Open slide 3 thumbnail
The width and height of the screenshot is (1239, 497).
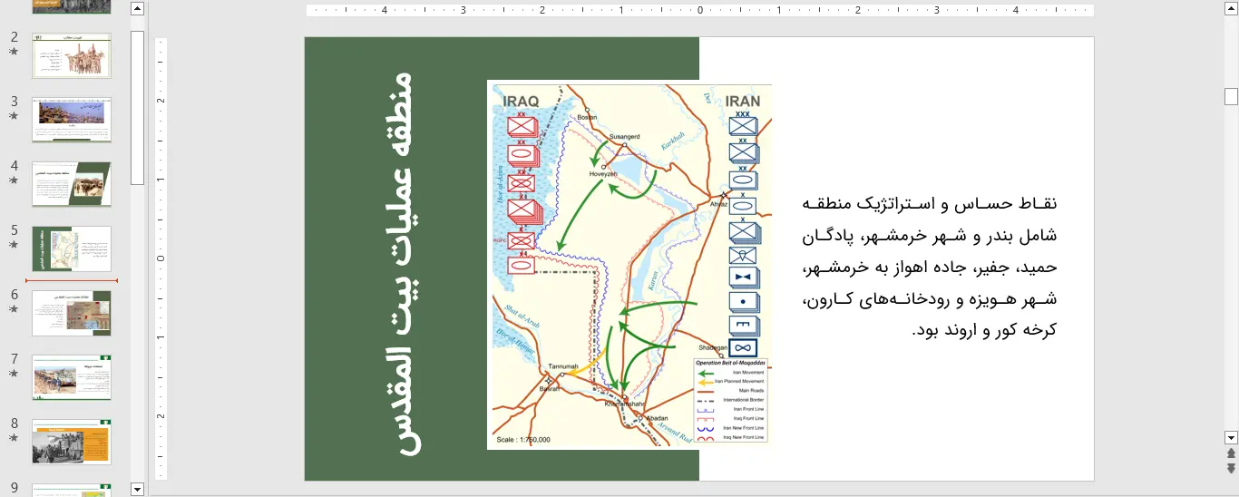(x=72, y=121)
